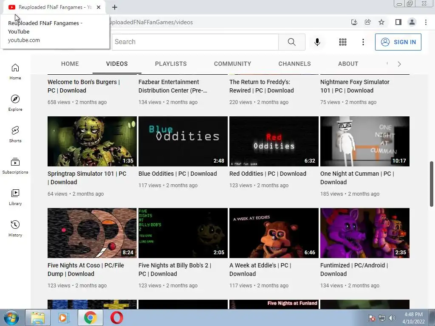The image size is (435, 326).
Task: Switch to the HOME channel tab
Action: (x=70, y=64)
